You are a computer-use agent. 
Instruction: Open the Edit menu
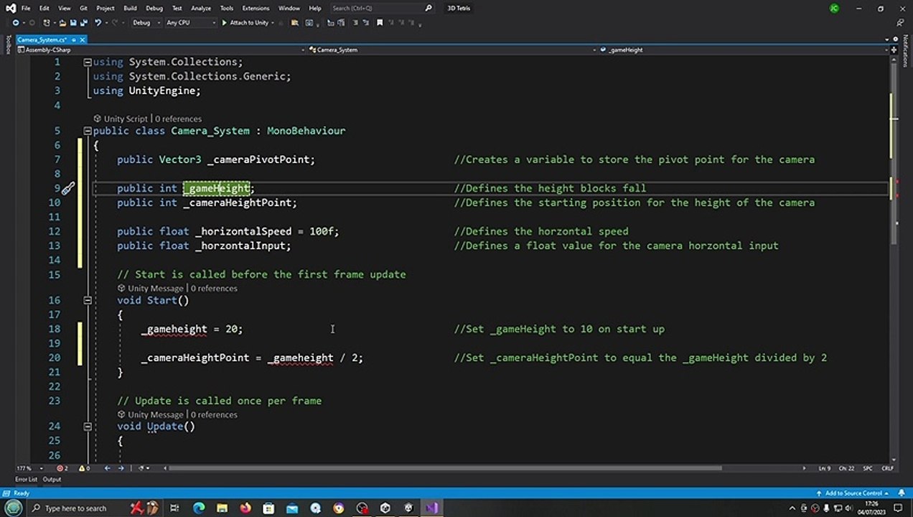coord(45,8)
